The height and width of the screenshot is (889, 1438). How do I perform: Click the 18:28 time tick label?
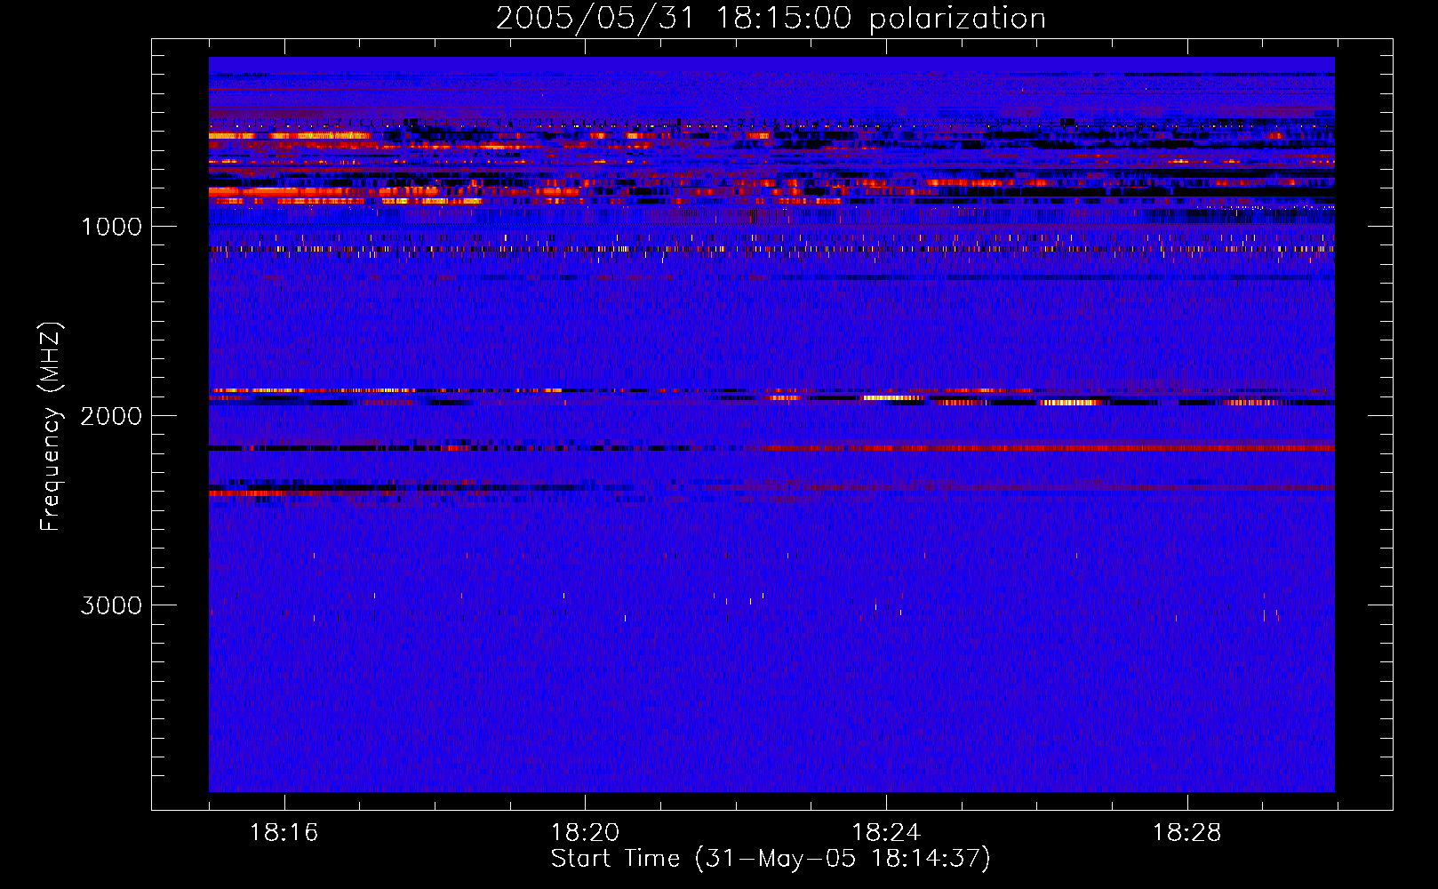[x=1187, y=833]
